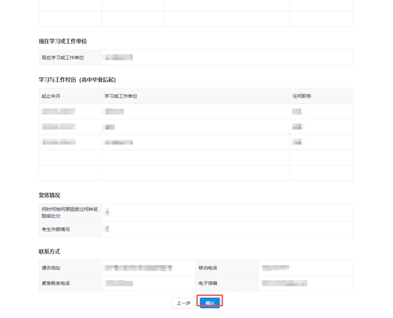Click the blurred 移动电话 value
The width and height of the screenshot is (393, 318).
(275, 268)
